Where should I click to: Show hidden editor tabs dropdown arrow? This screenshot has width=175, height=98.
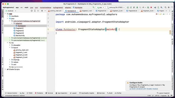(166, 11)
